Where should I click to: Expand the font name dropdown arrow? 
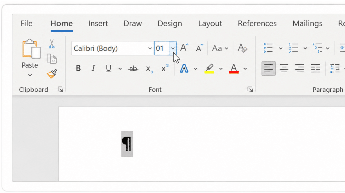(150, 48)
